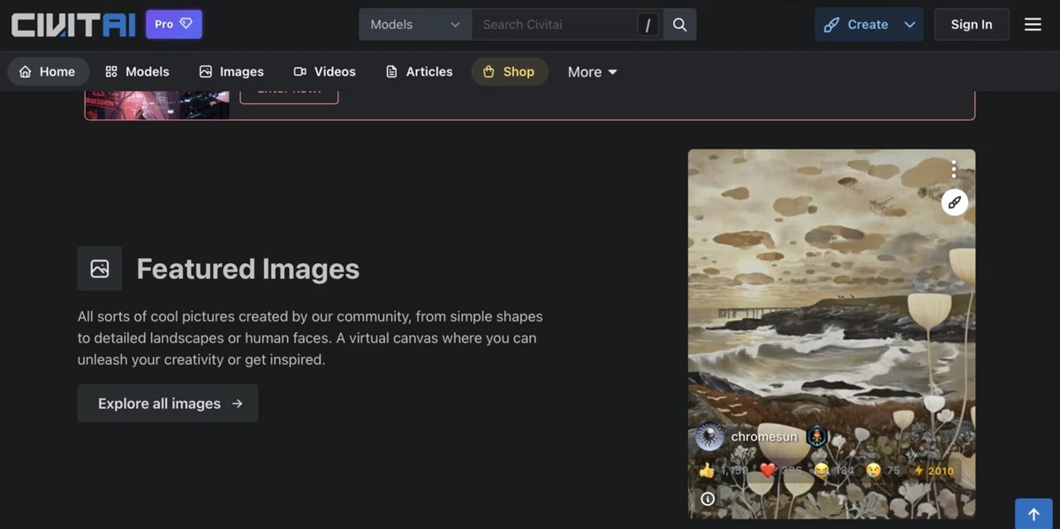Switch to the Images tab
Image resolution: width=1060 pixels, height=529 pixels.
click(x=231, y=72)
